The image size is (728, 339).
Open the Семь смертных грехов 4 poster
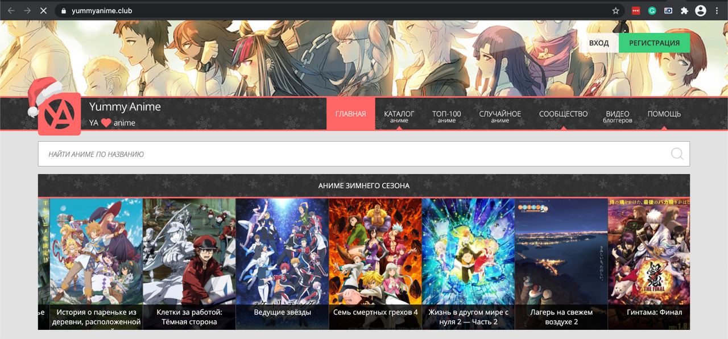tap(375, 264)
